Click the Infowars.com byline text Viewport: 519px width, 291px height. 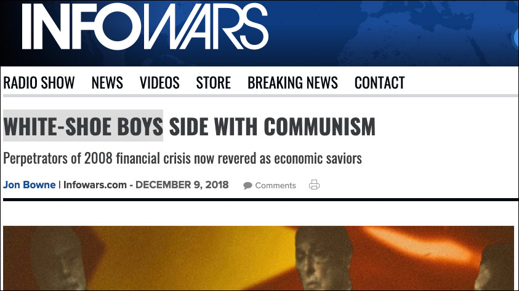[x=95, y=185]
